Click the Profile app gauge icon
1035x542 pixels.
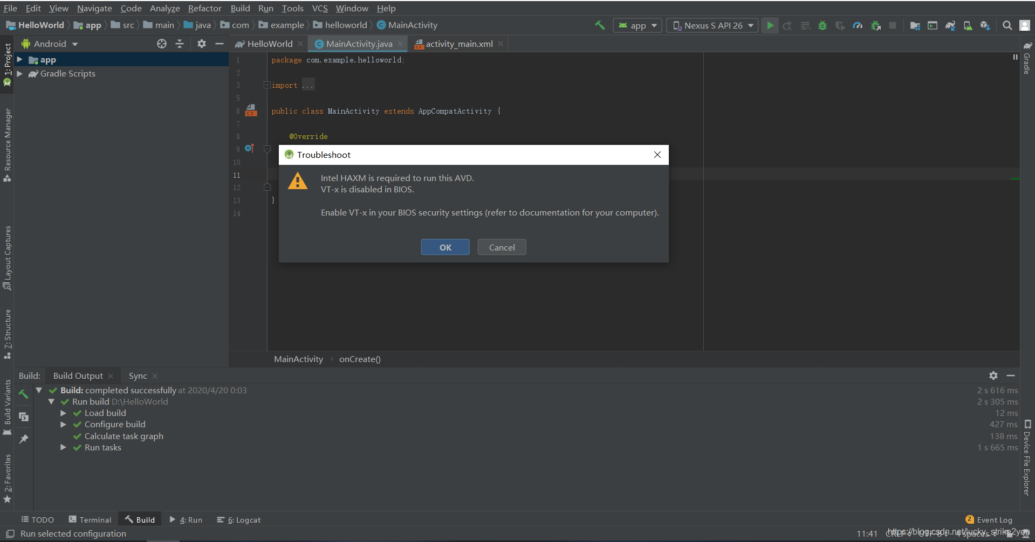tap(858, 25)
